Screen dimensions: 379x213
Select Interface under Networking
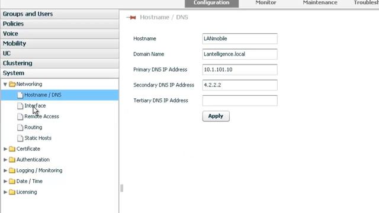pyautogui.click(x=35, y=106)
